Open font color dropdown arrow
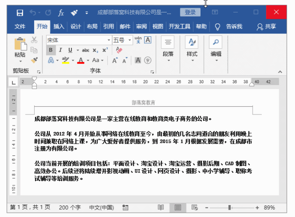 88,60
